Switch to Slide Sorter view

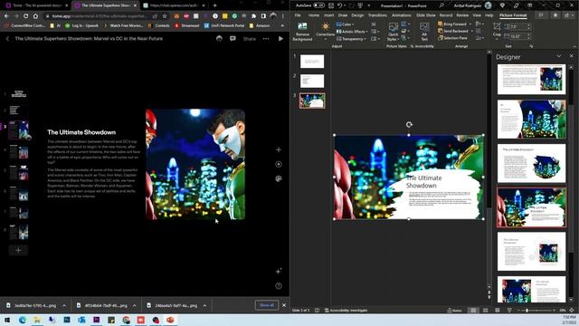point(486,311)
